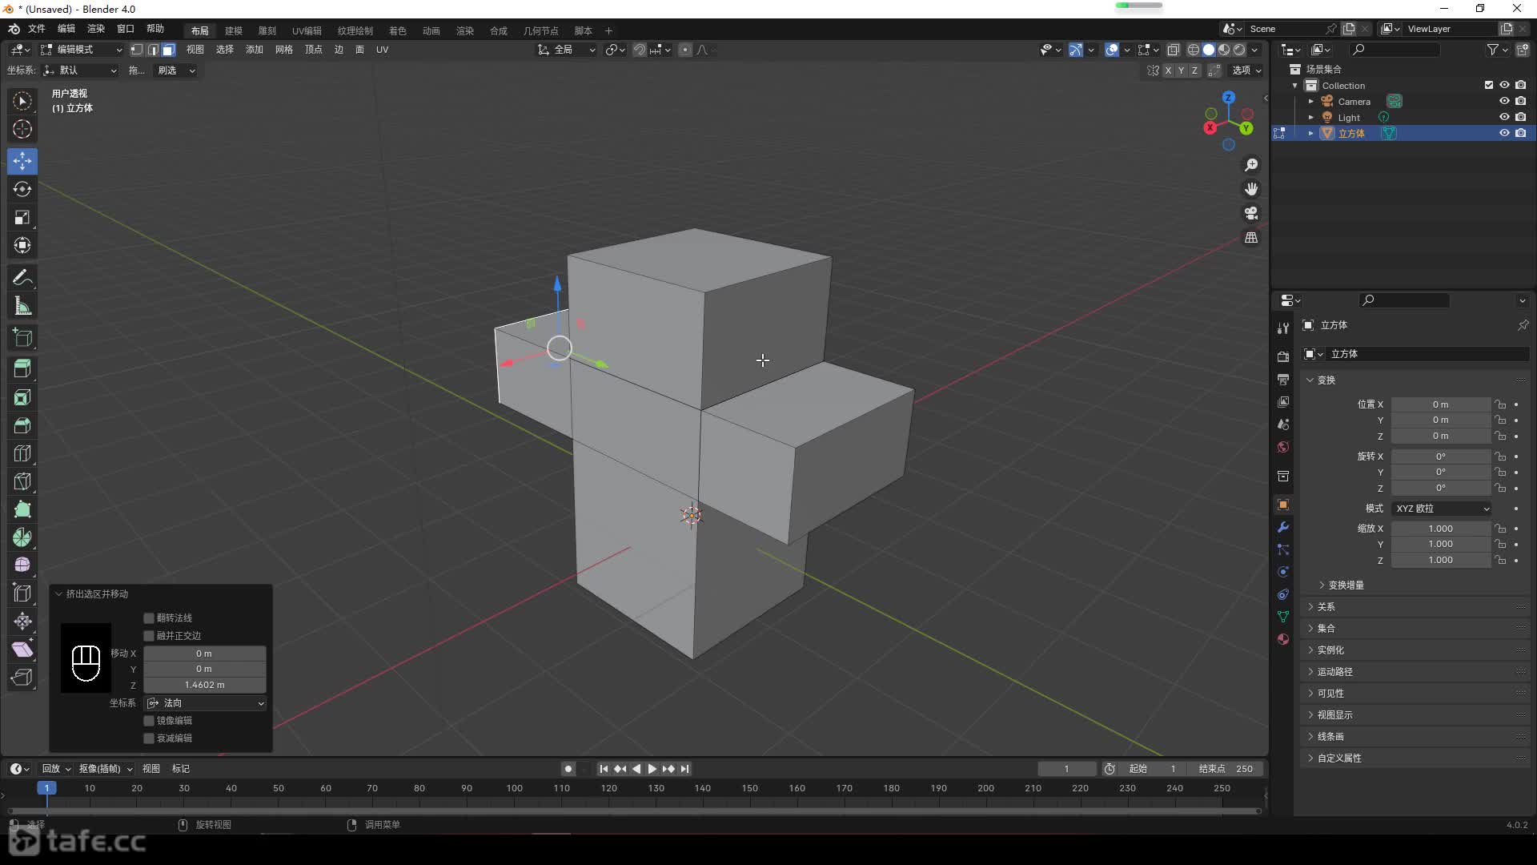Hide Camera in viewport via eye icon
The width and height of the screenshot is (1537, 865).
[x=1504, y=101]
